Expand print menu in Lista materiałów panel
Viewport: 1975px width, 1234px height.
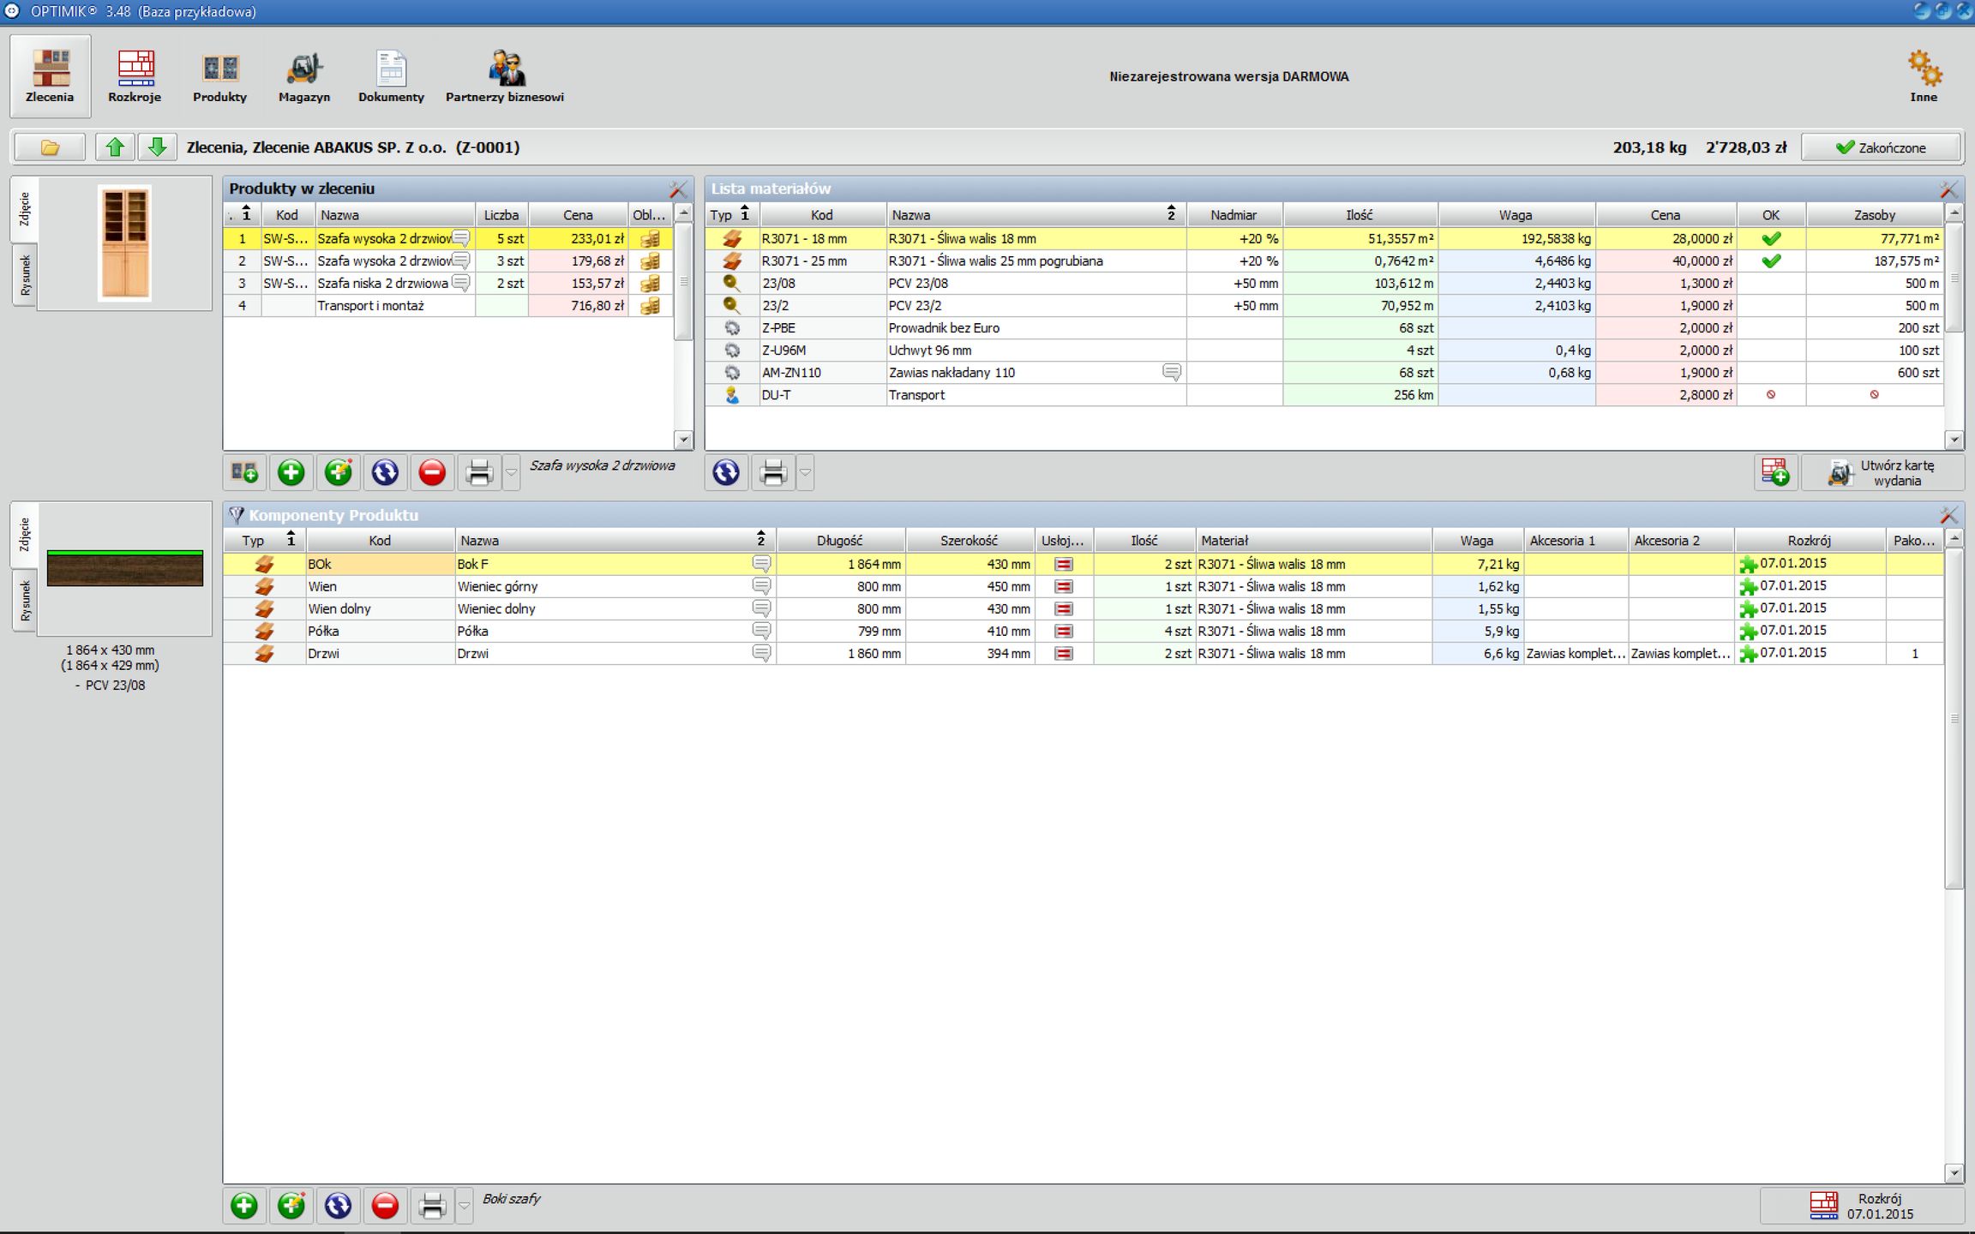point(804,472)
